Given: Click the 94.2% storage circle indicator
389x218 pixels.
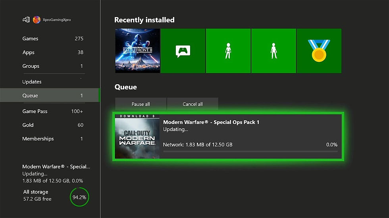Looking at the screenshot, I should (79, 197).
